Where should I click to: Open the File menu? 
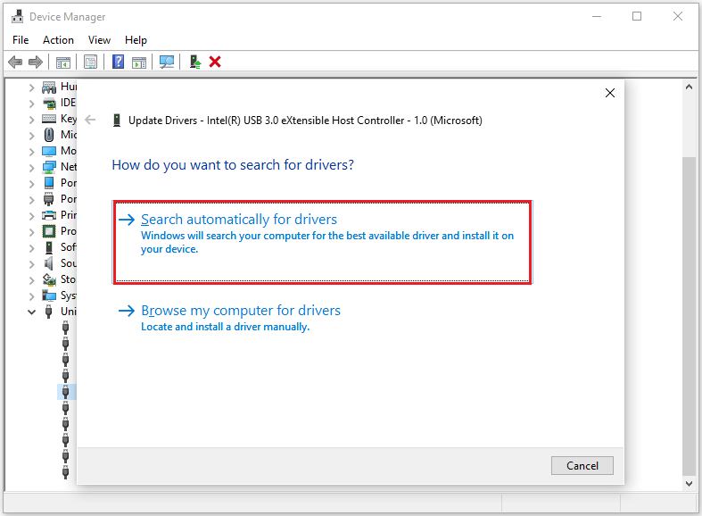21,40
